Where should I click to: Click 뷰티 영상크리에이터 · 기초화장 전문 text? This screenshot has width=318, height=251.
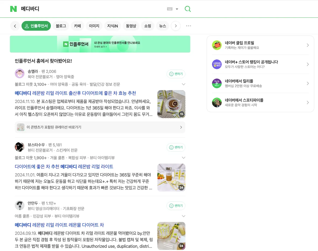click(56, 208)
